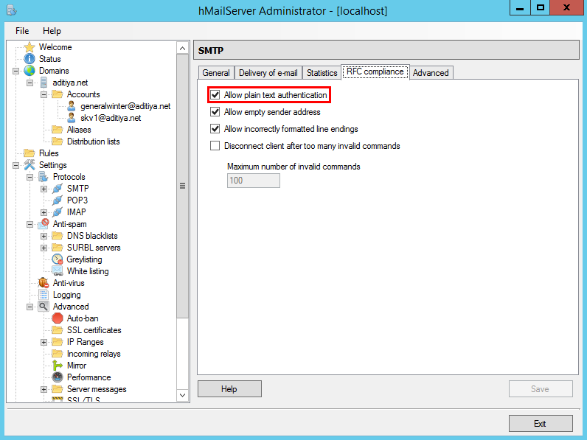Uncheck Allow empty sender address

(x=215, y=112)
